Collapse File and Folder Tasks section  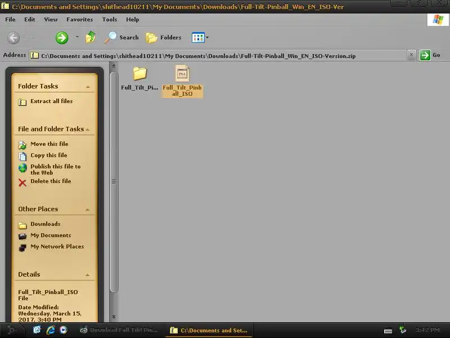coord(88,130)
